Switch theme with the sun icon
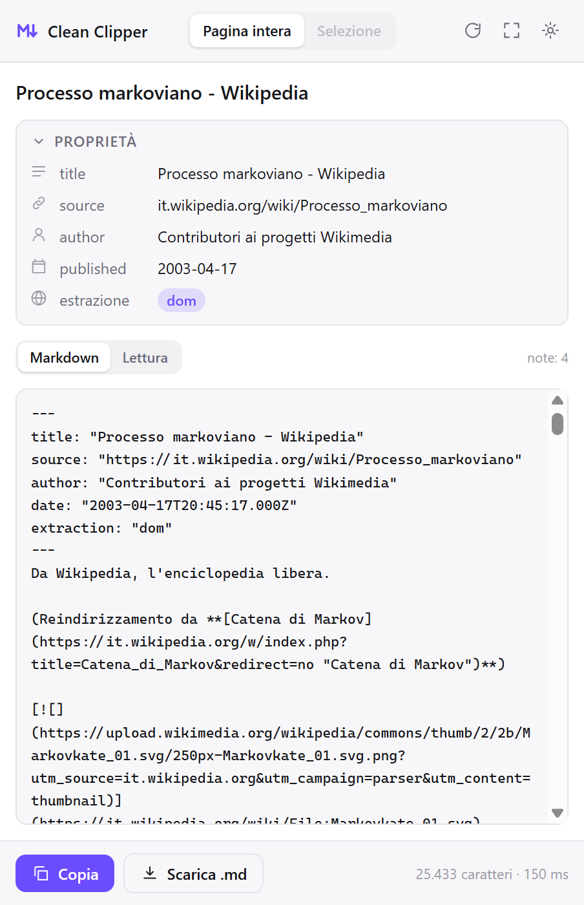This screenshot has width=584, height=905. pos(550,30)
